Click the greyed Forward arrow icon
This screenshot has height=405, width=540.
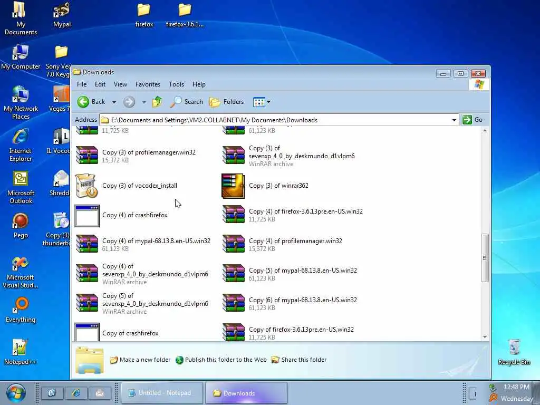click(x=129, y=102)
